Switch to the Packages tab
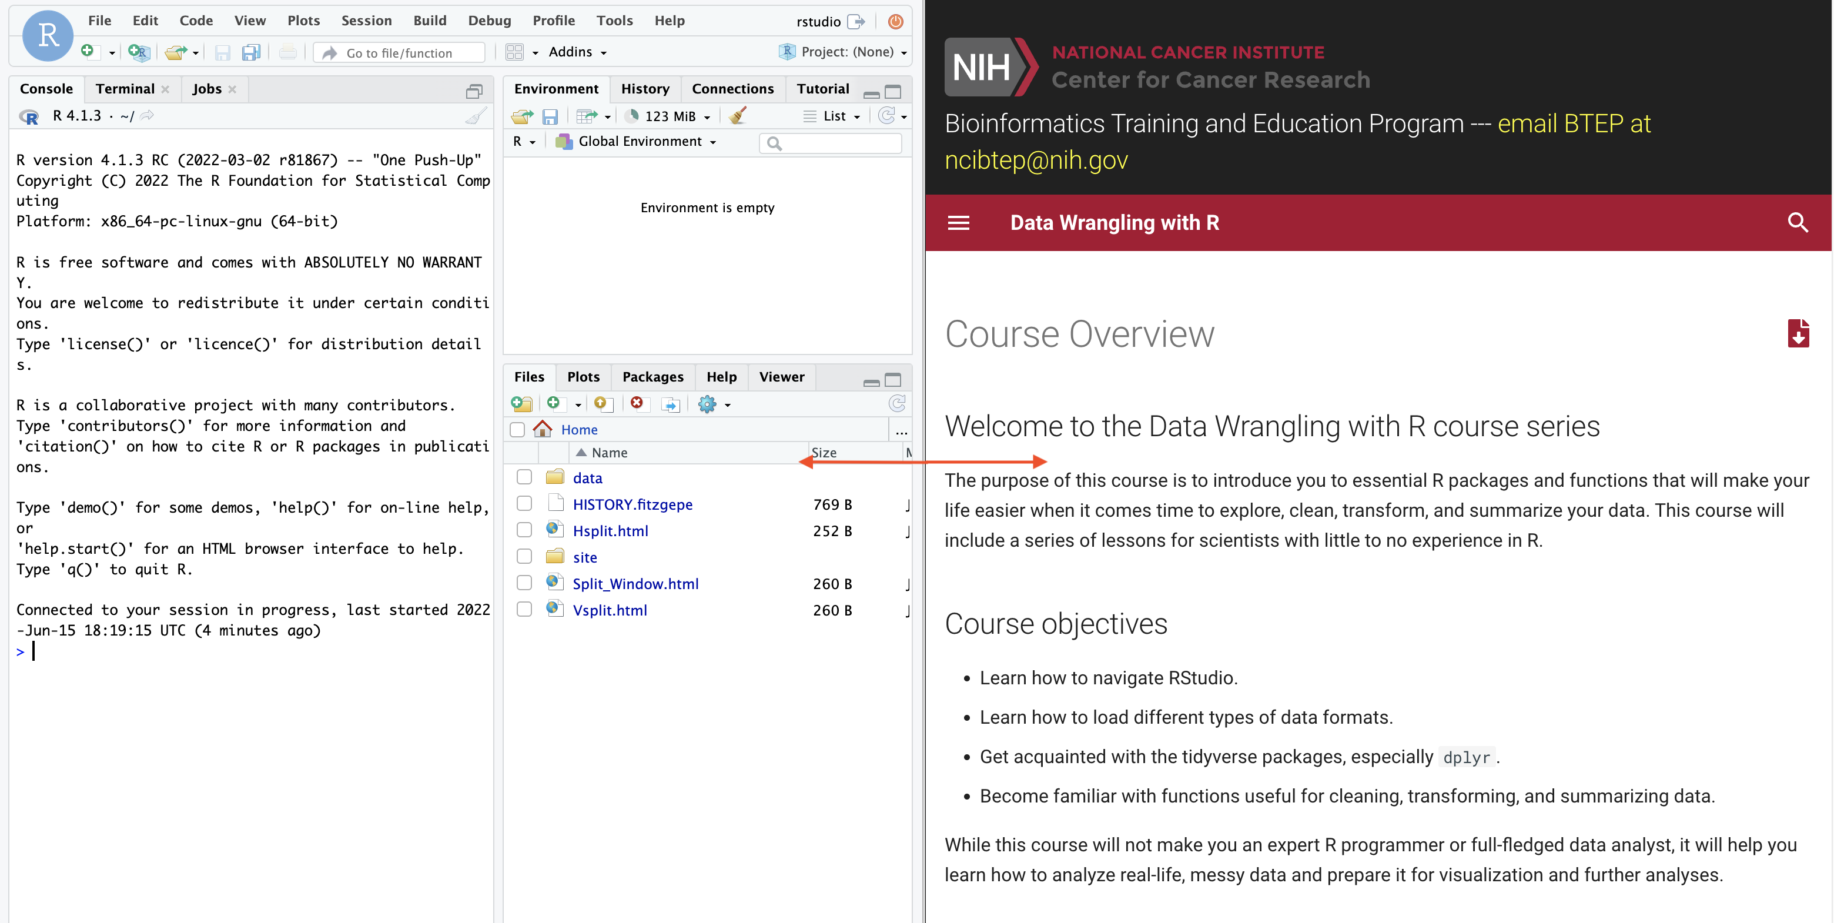This screenshot has width=1834, height=923. point(652,377)
